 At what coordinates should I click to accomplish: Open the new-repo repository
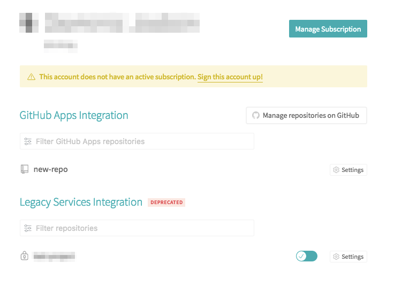51,169
